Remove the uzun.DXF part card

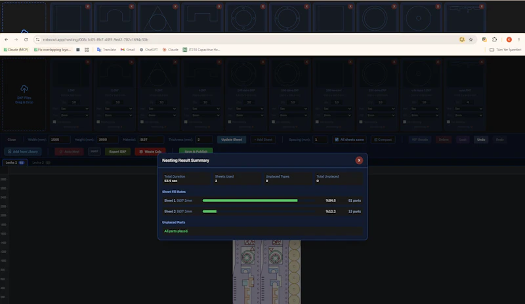click(x=482, y=62)
